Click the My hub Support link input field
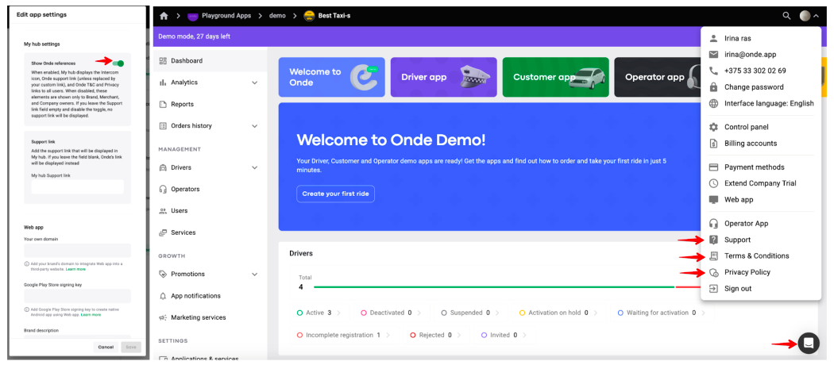Screen dimensions: 834x365 pyautogui.click(x=78, y=186)
